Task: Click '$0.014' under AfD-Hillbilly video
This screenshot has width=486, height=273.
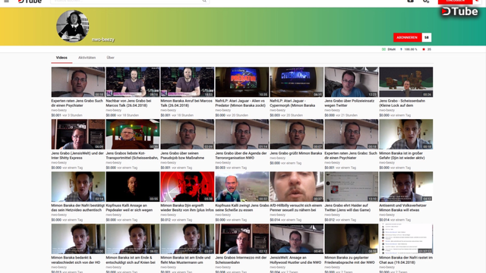Action: pyautogui.click(x=275, y=220)
